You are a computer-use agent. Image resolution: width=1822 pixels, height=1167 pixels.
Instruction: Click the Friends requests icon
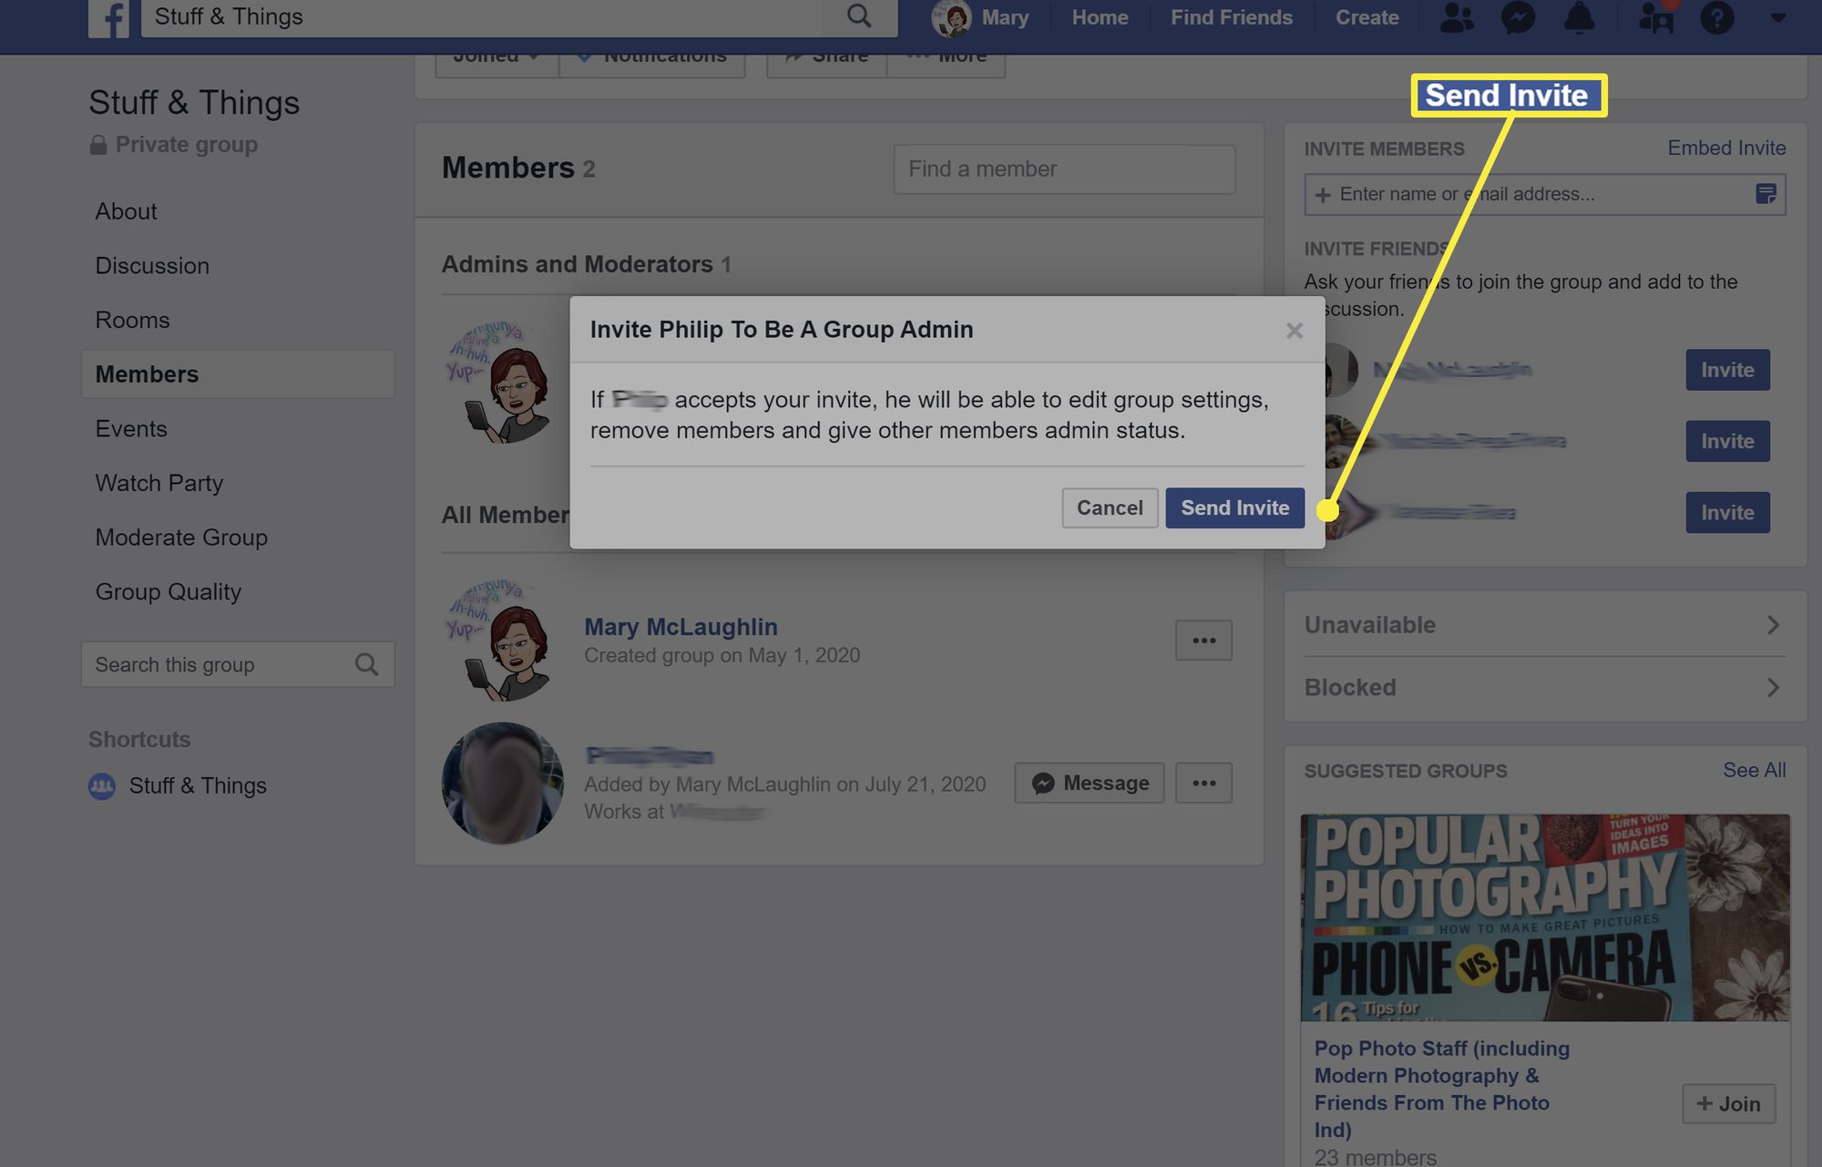point(1459,17)
